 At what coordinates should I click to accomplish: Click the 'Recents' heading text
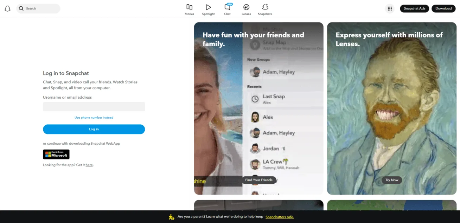coord(254,86)
